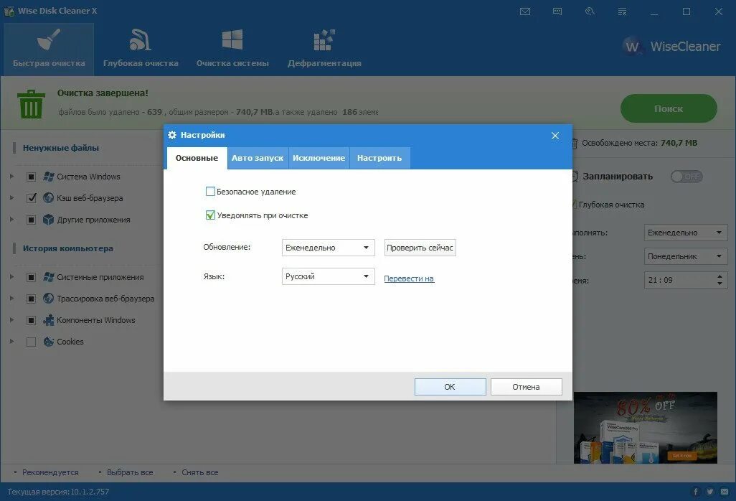Open the Быстрая очистка tool

coord(47,48)
